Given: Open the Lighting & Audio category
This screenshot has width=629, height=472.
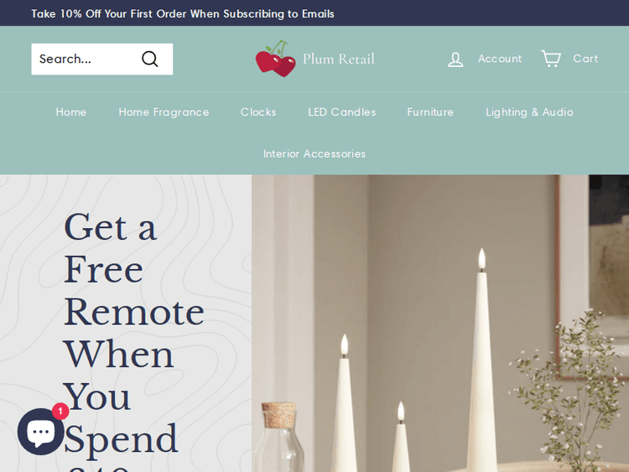Looking at the screenshot, I should click(x=529, y=112).
